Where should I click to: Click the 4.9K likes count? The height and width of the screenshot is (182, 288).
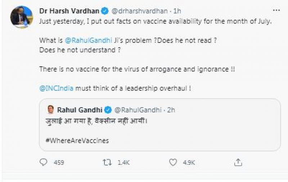[189, 163]
